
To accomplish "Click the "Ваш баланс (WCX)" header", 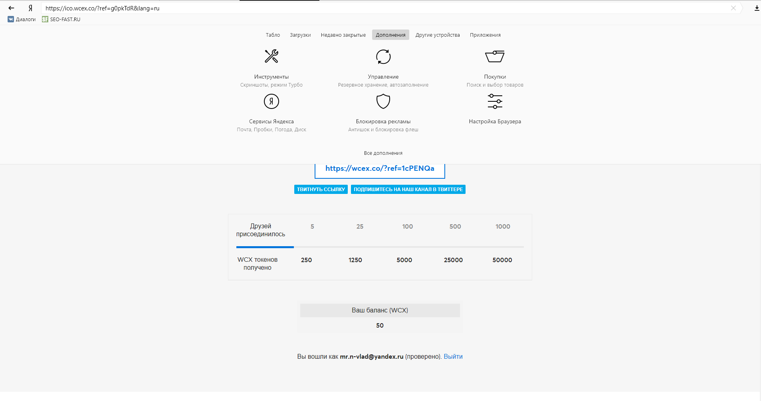I will (380, 310).
